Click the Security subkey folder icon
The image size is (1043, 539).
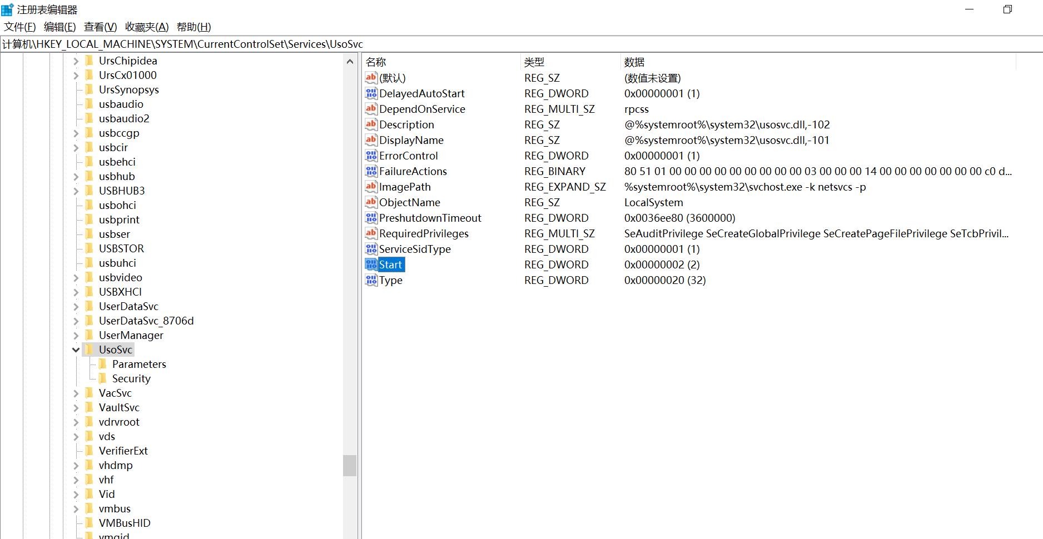(x=104, y=378)
